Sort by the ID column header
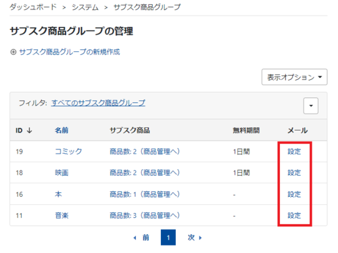338x253 pixels. (x=19, y=131)
